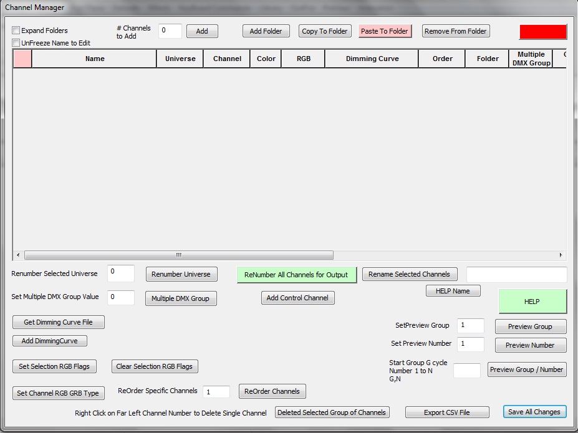Click Add to create new channels
Viewport: 578px width, 433px height.
click(x=201, y=31)
